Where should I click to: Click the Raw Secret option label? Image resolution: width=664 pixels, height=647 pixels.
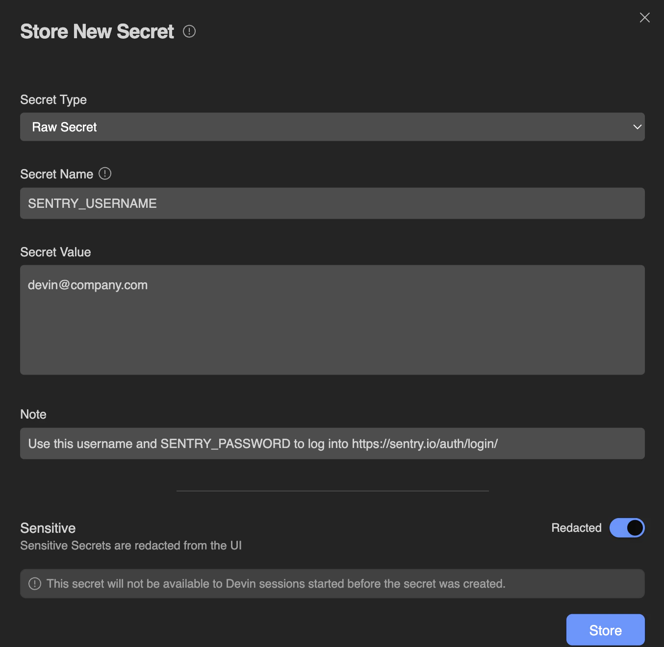click(x=64, y=126)
